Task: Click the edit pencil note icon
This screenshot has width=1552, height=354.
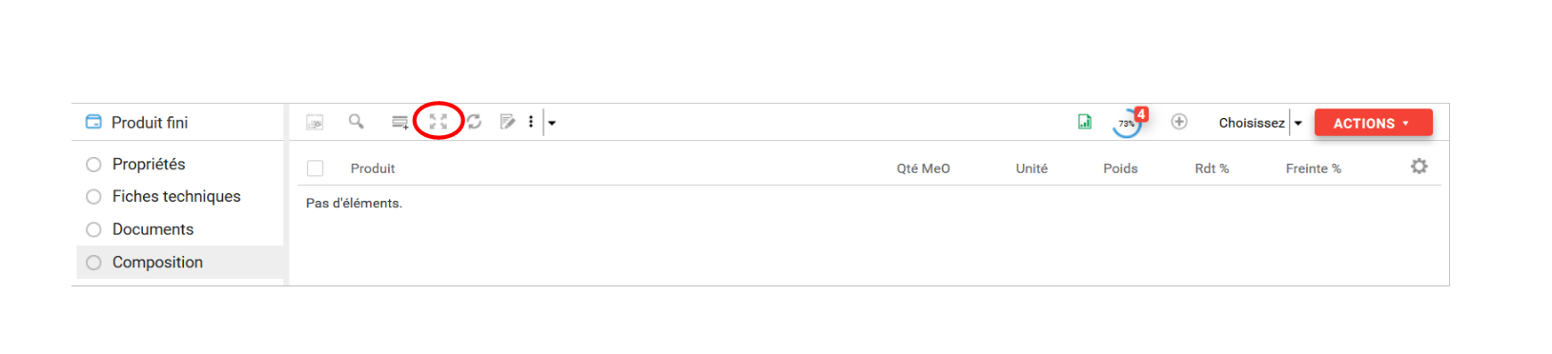Action: (507, 122)
